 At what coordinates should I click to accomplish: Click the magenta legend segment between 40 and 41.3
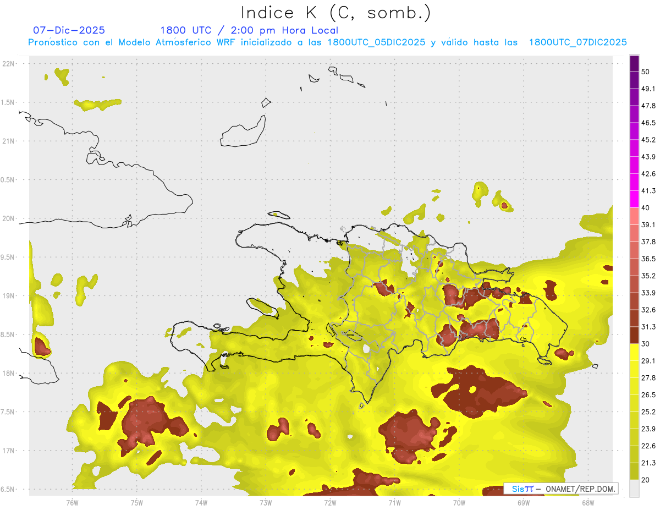pos(634,199)
